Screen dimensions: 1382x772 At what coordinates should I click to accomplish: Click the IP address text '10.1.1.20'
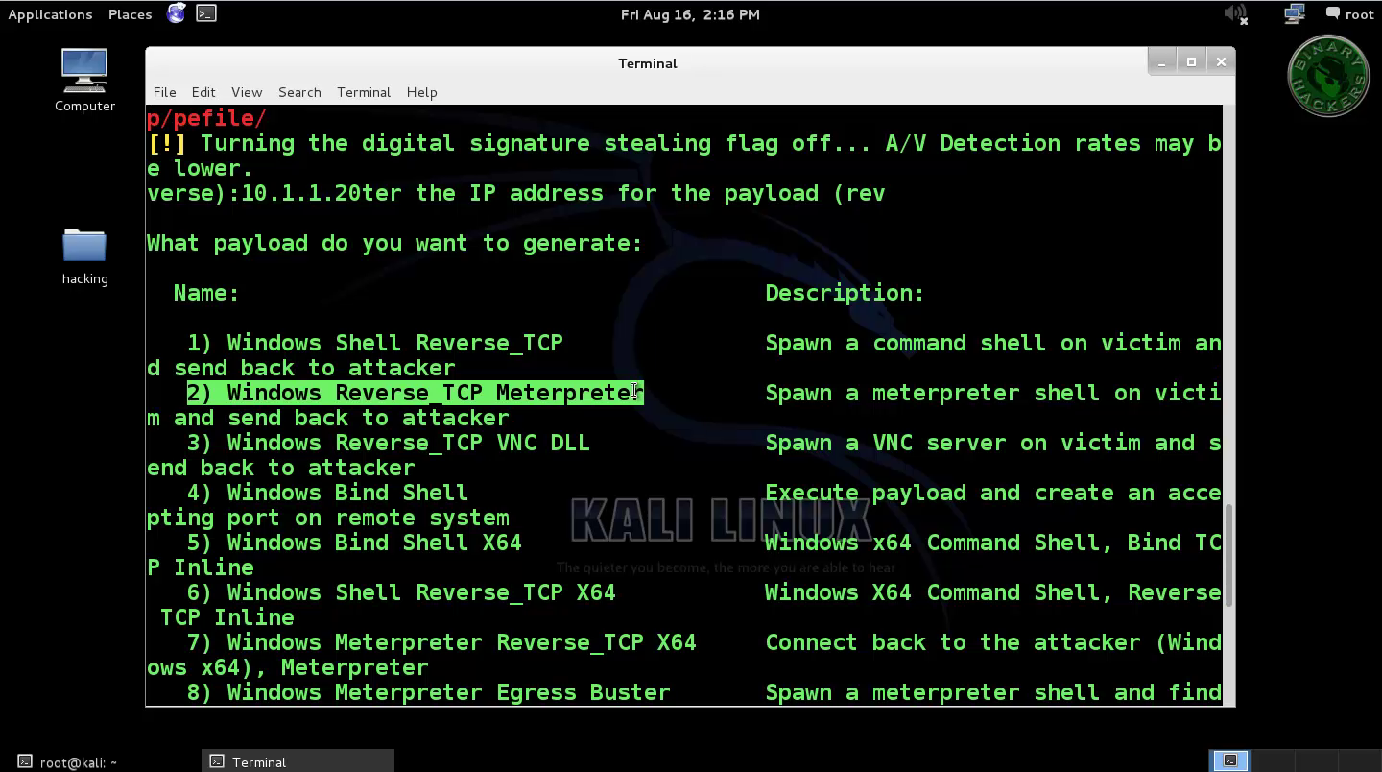click(x=300, y=193)
